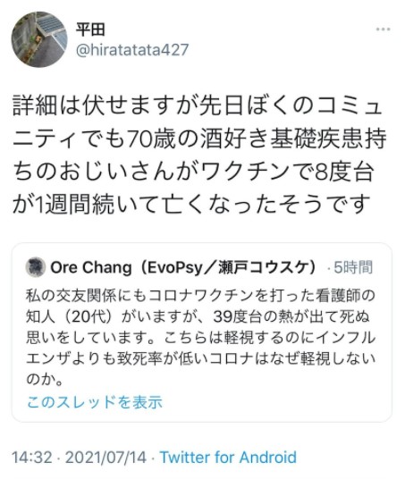Open 平田's profile avatar picture
The image size is (405, 479).
(x=39, y=39)
